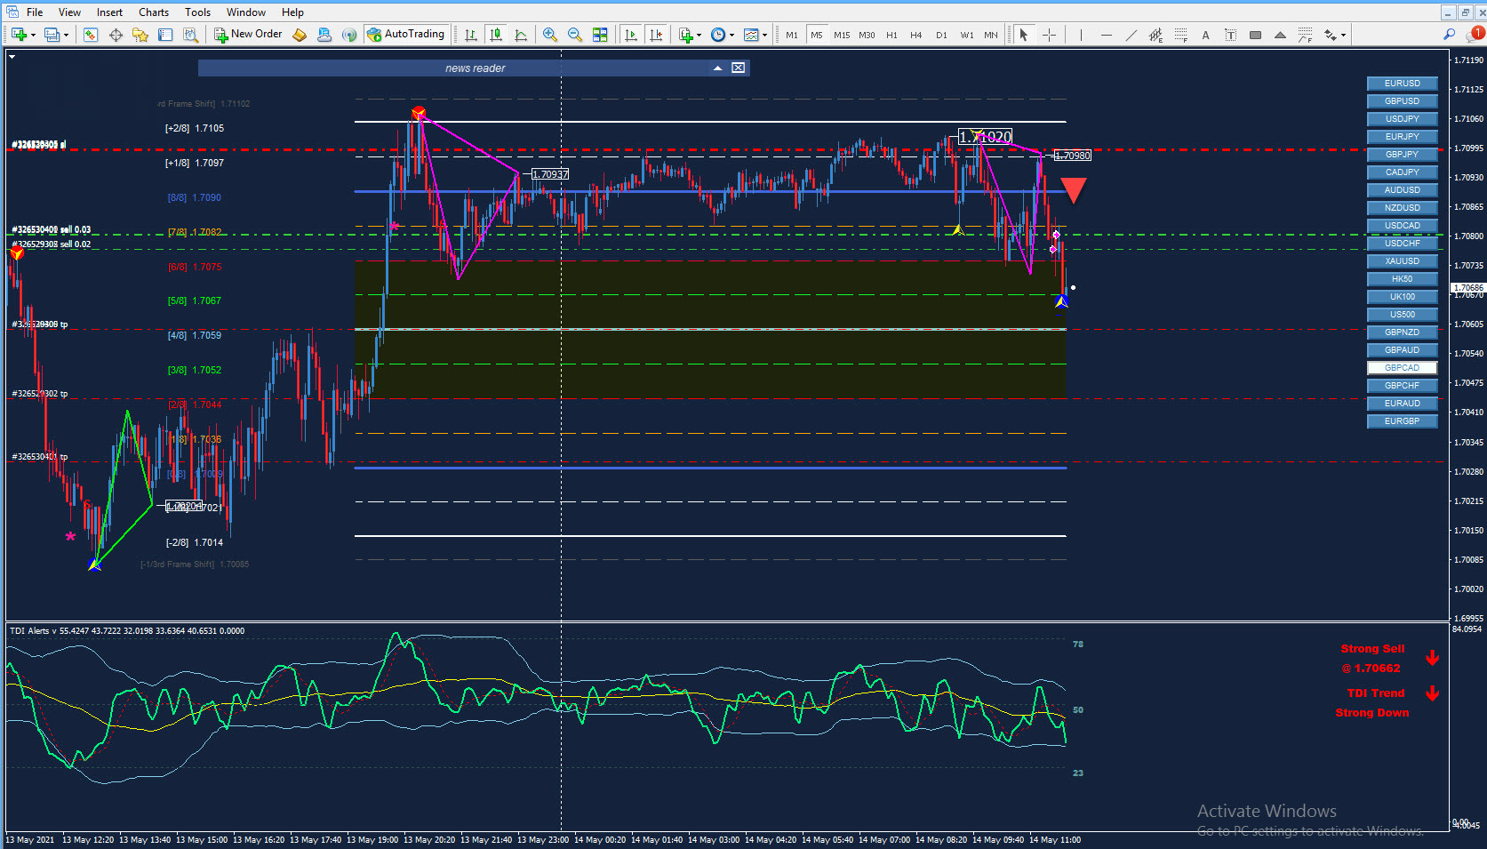The image size is (1487, 849).
Task: Collapse the news reader panel arrow
Action: 717,68
